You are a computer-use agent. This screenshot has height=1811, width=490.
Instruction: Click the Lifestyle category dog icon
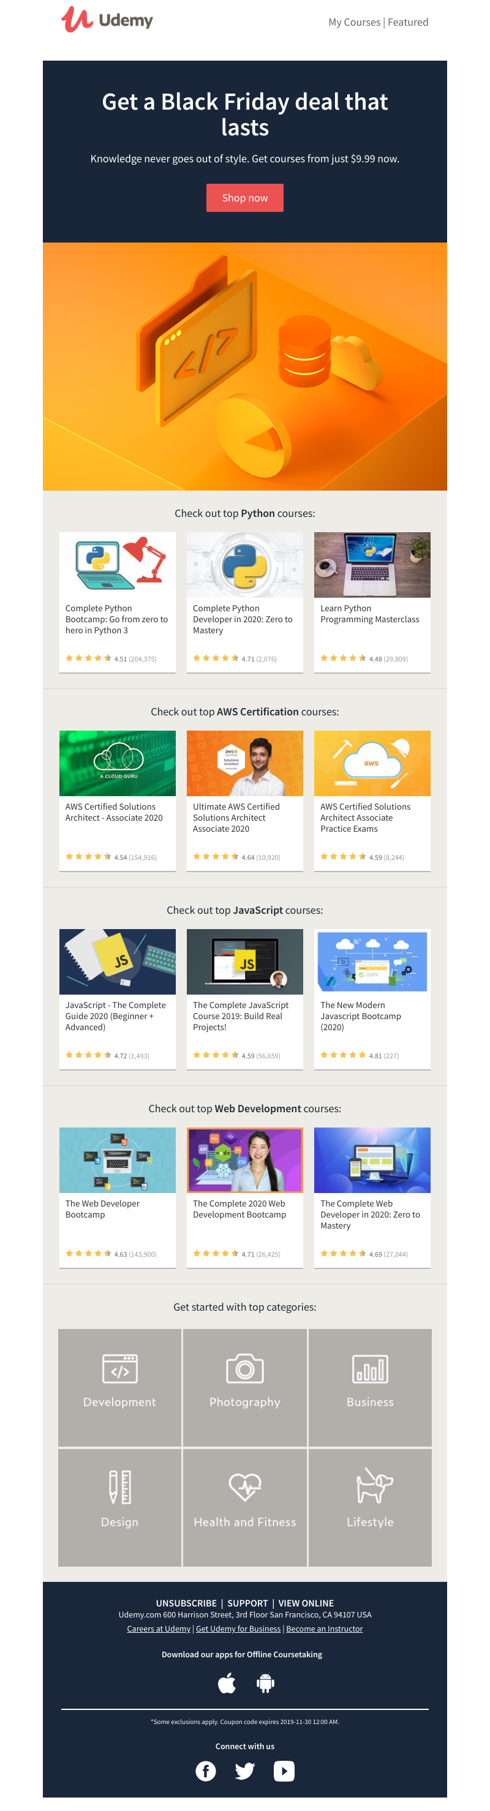pyautogui.click(x=374, y=1485)
